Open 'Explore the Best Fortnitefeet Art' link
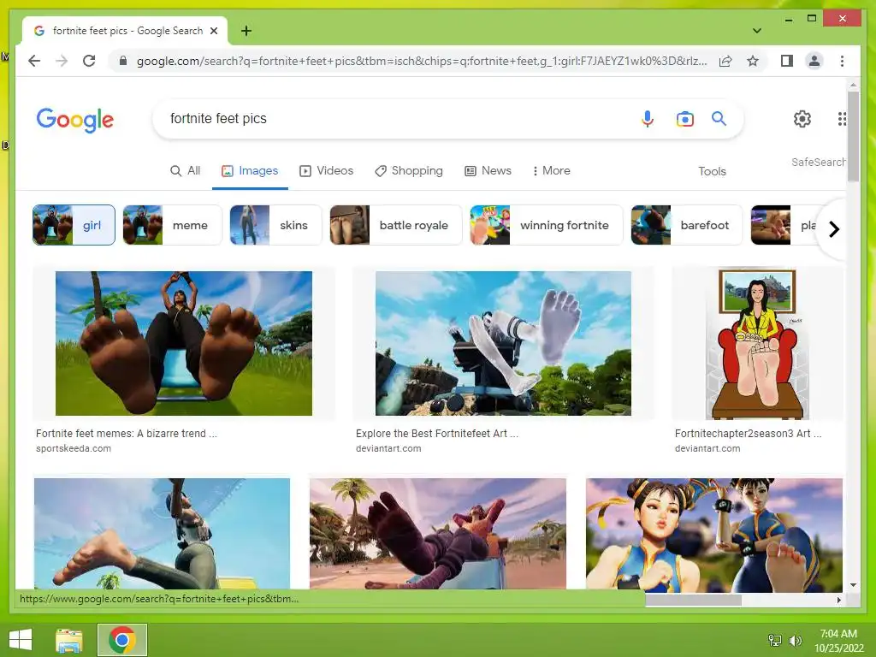 tap(437, 434)
